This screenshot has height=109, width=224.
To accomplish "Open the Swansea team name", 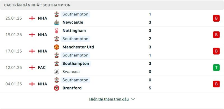I will (x=71, y=72).
